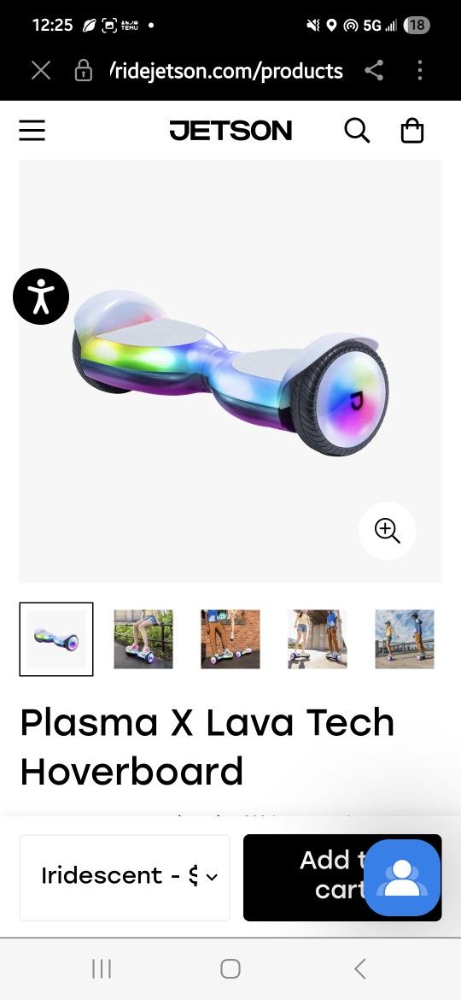The image size is (461, 1000).
Task: Tap the Android recent apps button
Action: (102, 968)
